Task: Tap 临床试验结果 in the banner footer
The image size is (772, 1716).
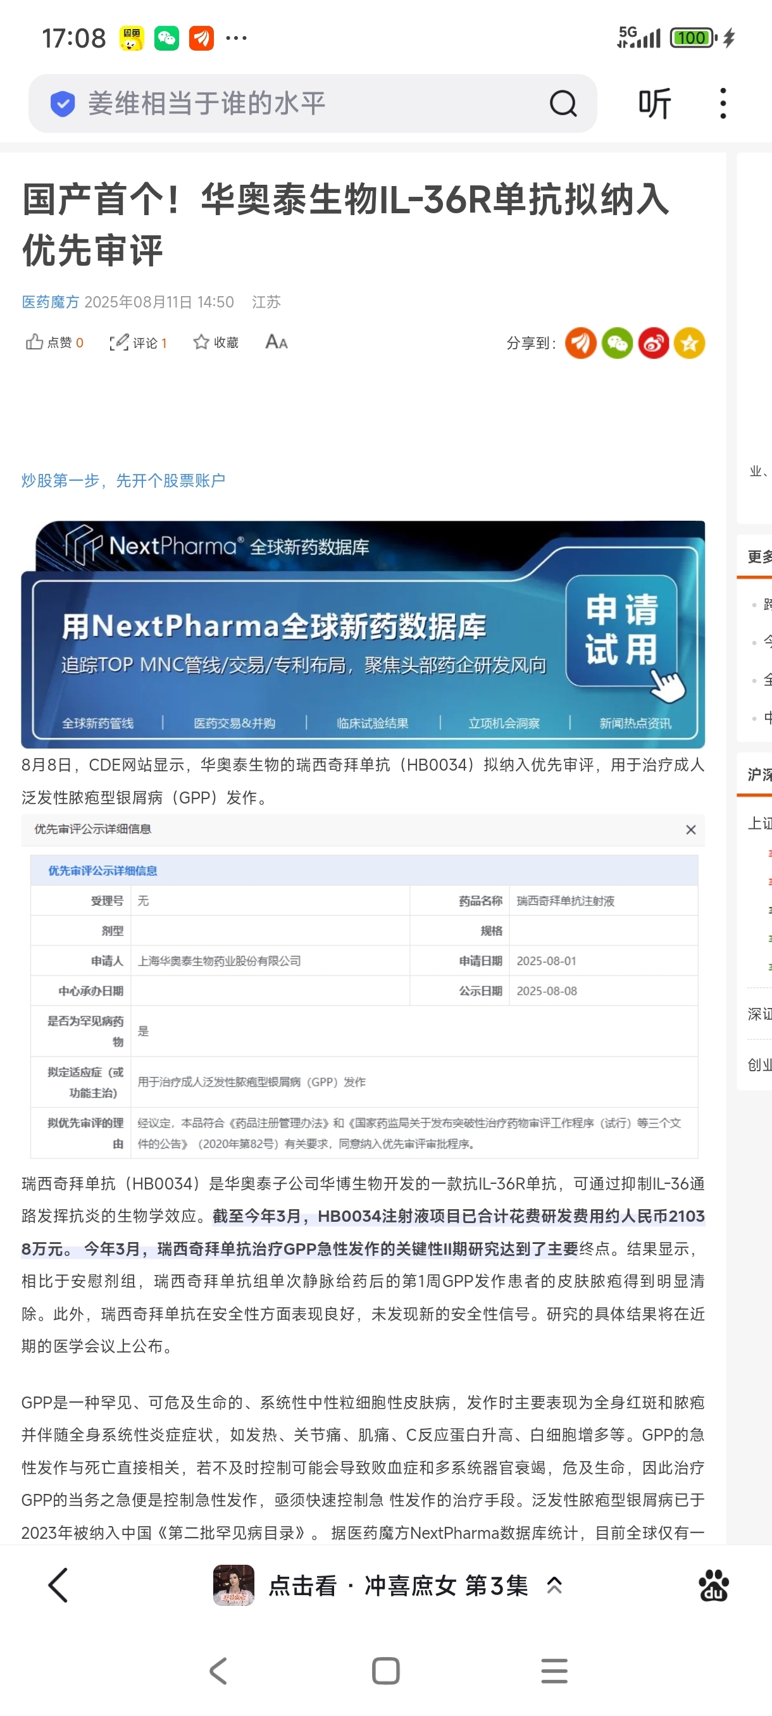Action: [x=372, y=723]
